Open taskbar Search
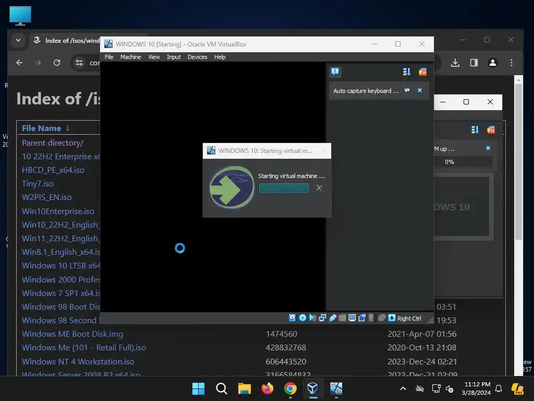The height and width of the screenshot is (401, 534). click(221, 388)
